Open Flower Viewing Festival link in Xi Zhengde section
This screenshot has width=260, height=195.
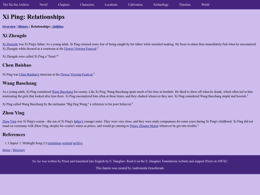pos(80,49)
